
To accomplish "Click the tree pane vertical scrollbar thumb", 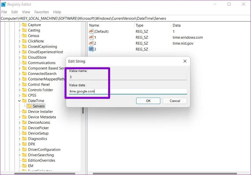I will (x=83, y=110).
